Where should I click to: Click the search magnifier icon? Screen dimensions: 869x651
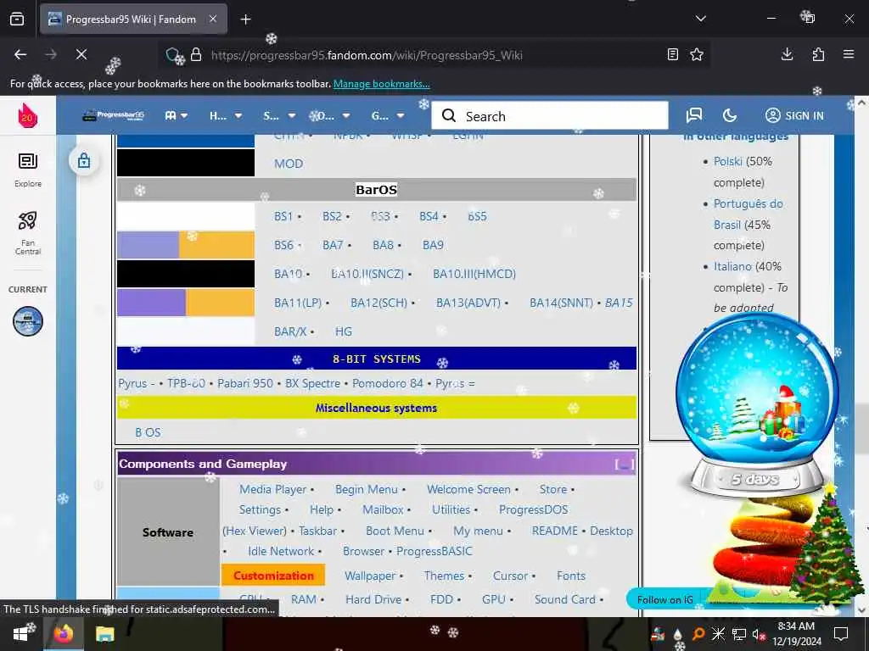449,115
